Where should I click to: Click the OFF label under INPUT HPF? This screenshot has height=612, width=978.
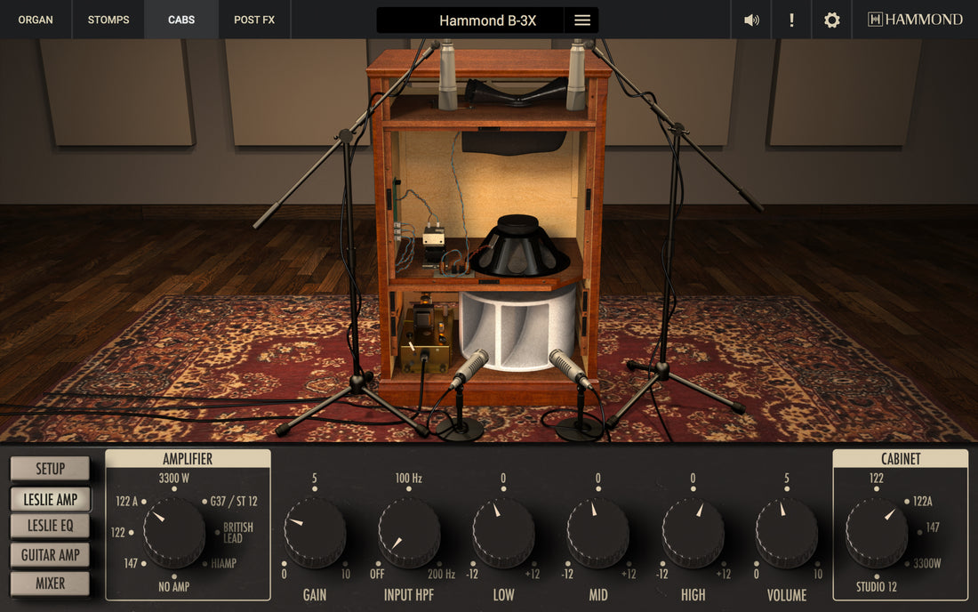pos(377,574)
